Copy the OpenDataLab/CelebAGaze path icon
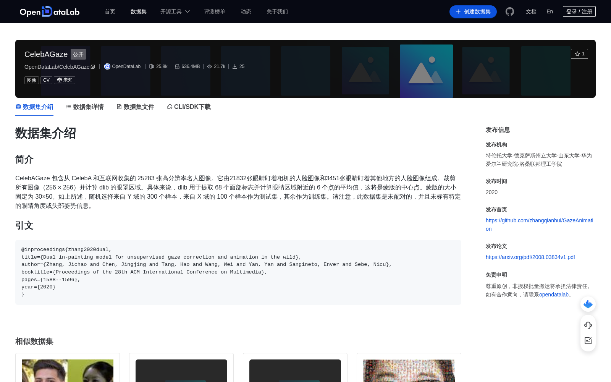This screenshot has width=611, height=382. click(x=93, y=67)
